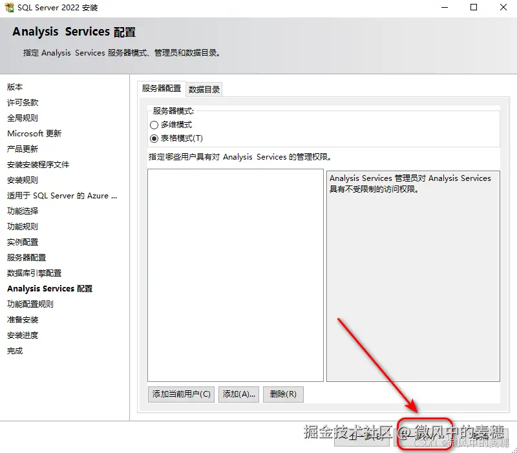Minimize the SQL Server 2022 安装 window
The image size is (517, 453).
point(445,7)
